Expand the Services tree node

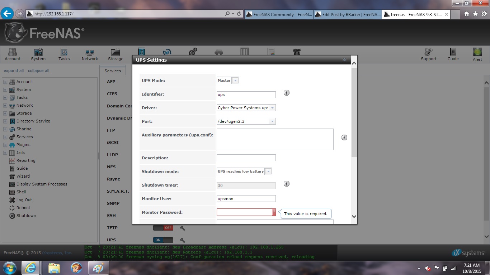point(5,137)
